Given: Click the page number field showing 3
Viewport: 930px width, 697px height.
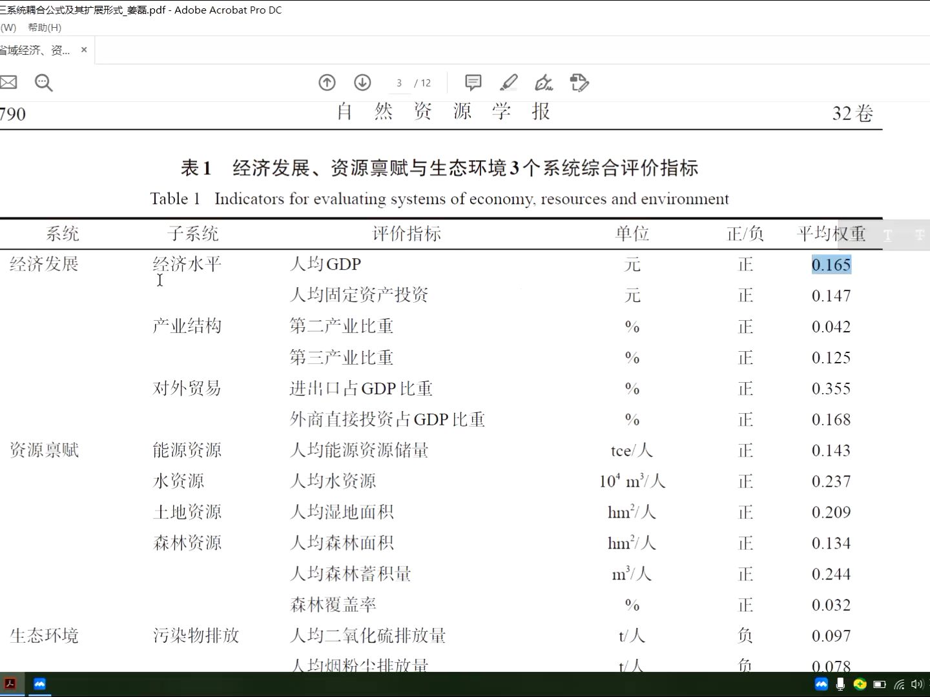Looking at the screenshot, I should [399, 83].
